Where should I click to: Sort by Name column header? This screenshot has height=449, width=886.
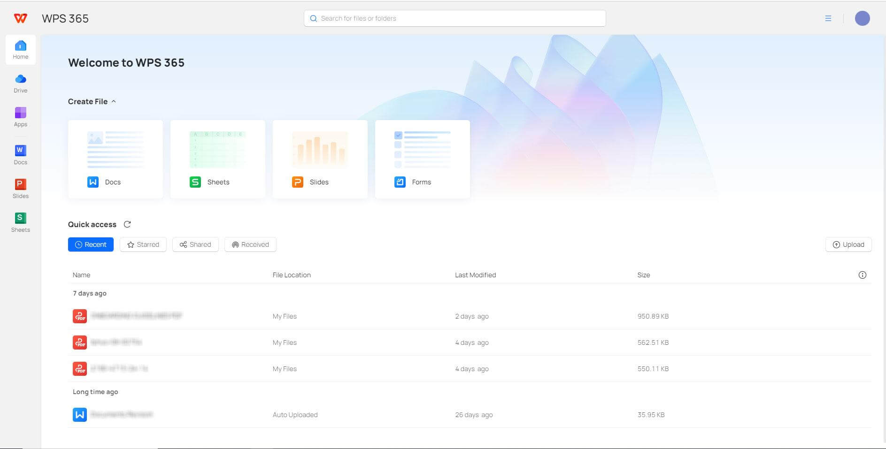(x=81, y=275)
